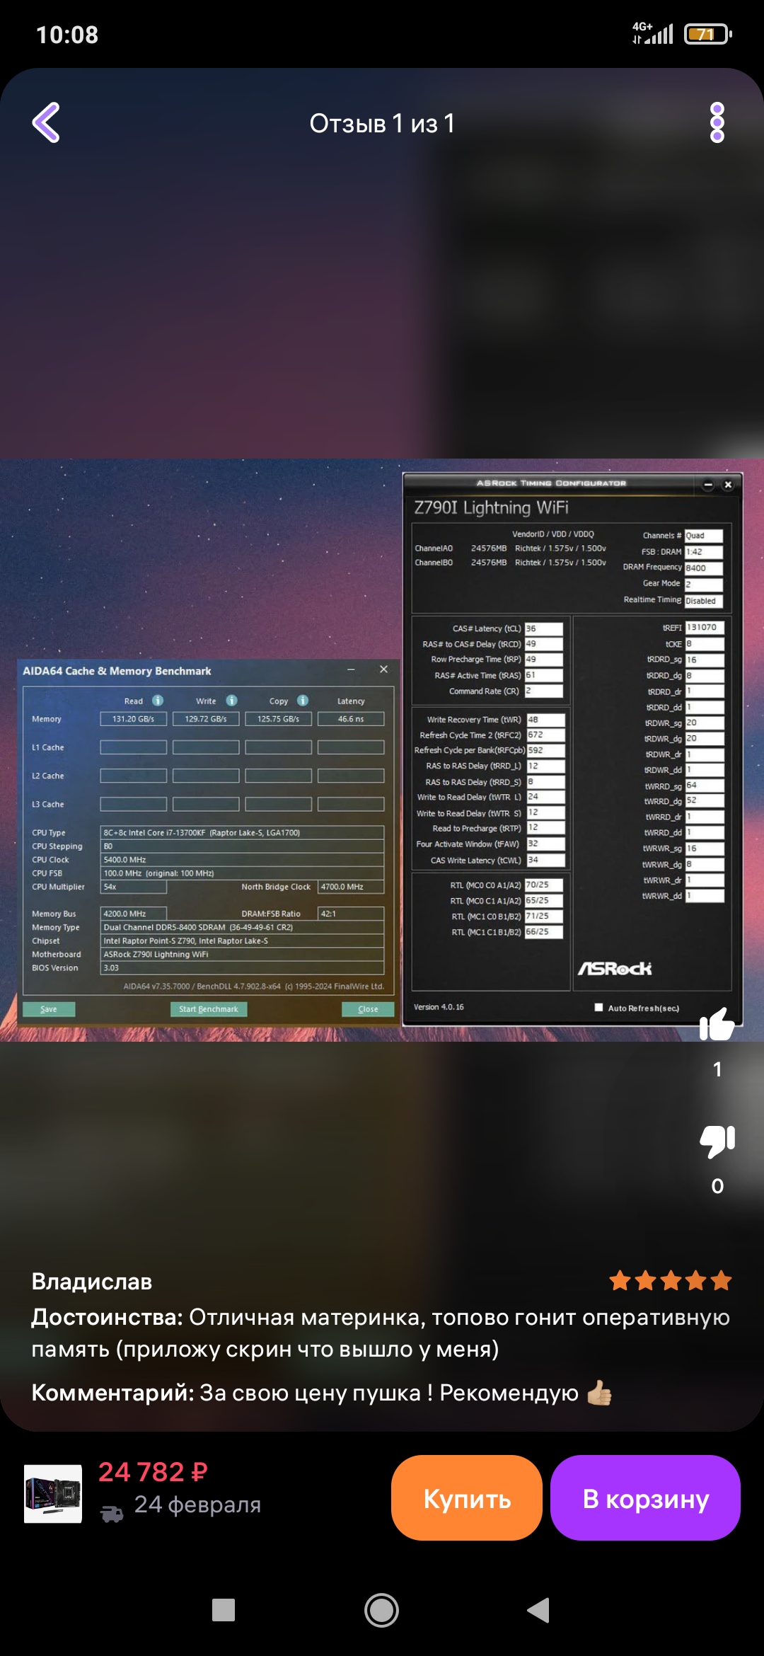Viewport: 764px width, 1656px height.
Task: Tap Memory Write value 129.72 GB/s
Action: (x=206, y=718)
